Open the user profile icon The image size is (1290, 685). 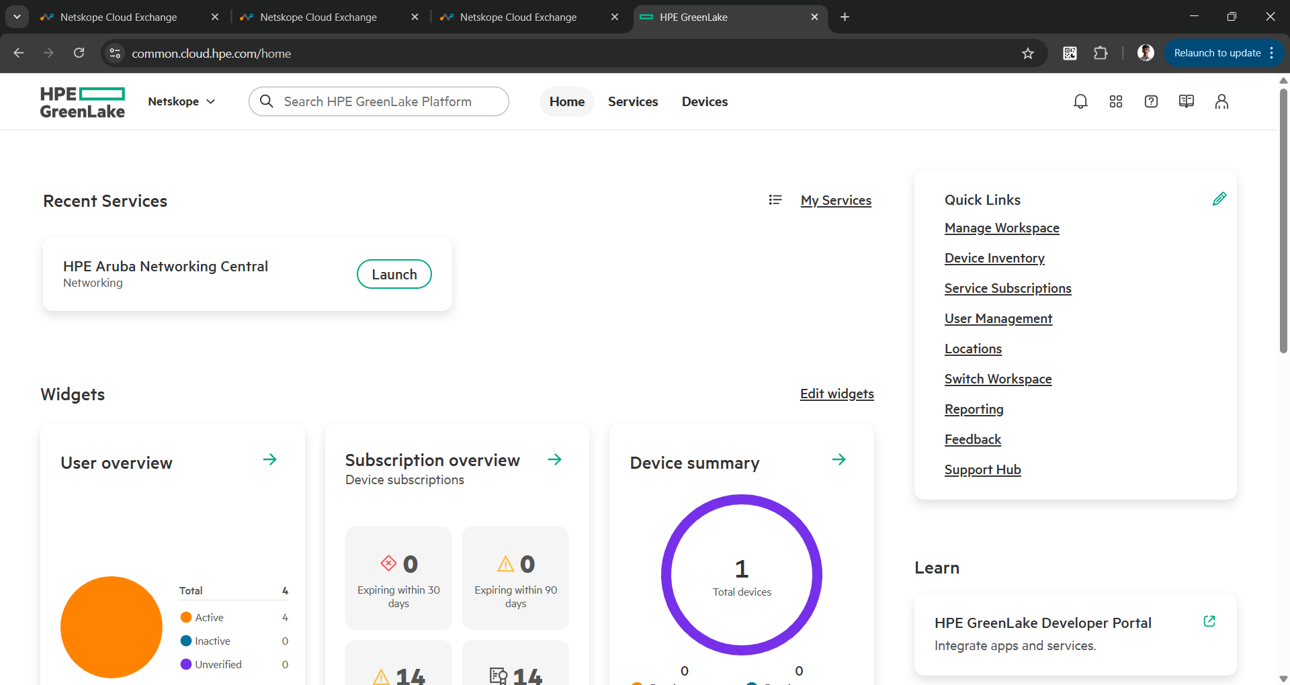pos(1221,101)
